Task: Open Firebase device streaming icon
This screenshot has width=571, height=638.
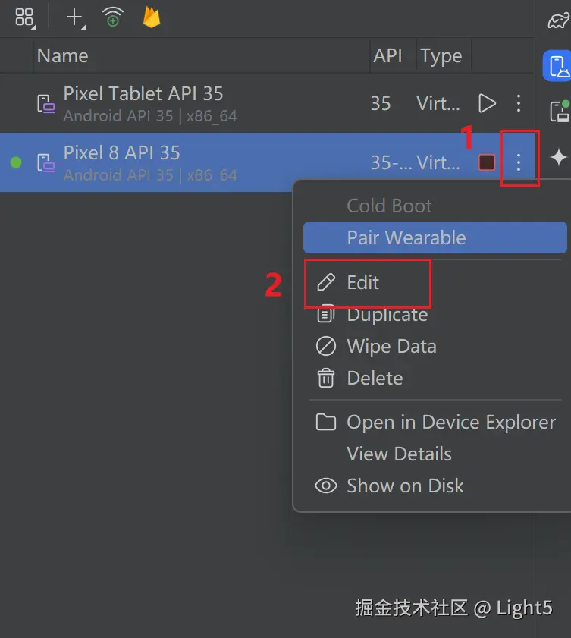Action: 152,17
